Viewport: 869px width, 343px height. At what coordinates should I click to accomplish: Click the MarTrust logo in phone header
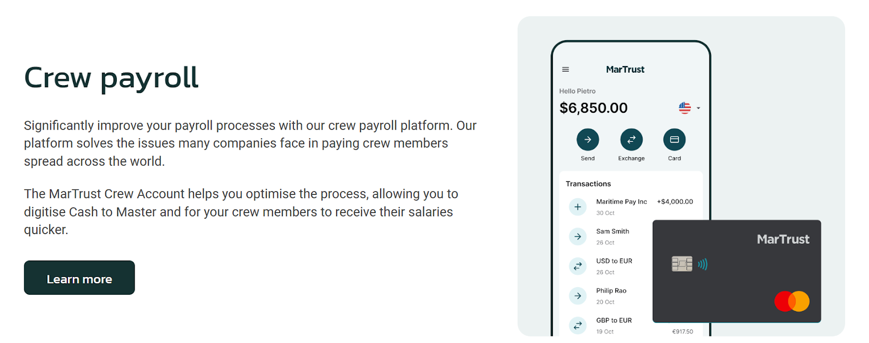tap(625, 69)
